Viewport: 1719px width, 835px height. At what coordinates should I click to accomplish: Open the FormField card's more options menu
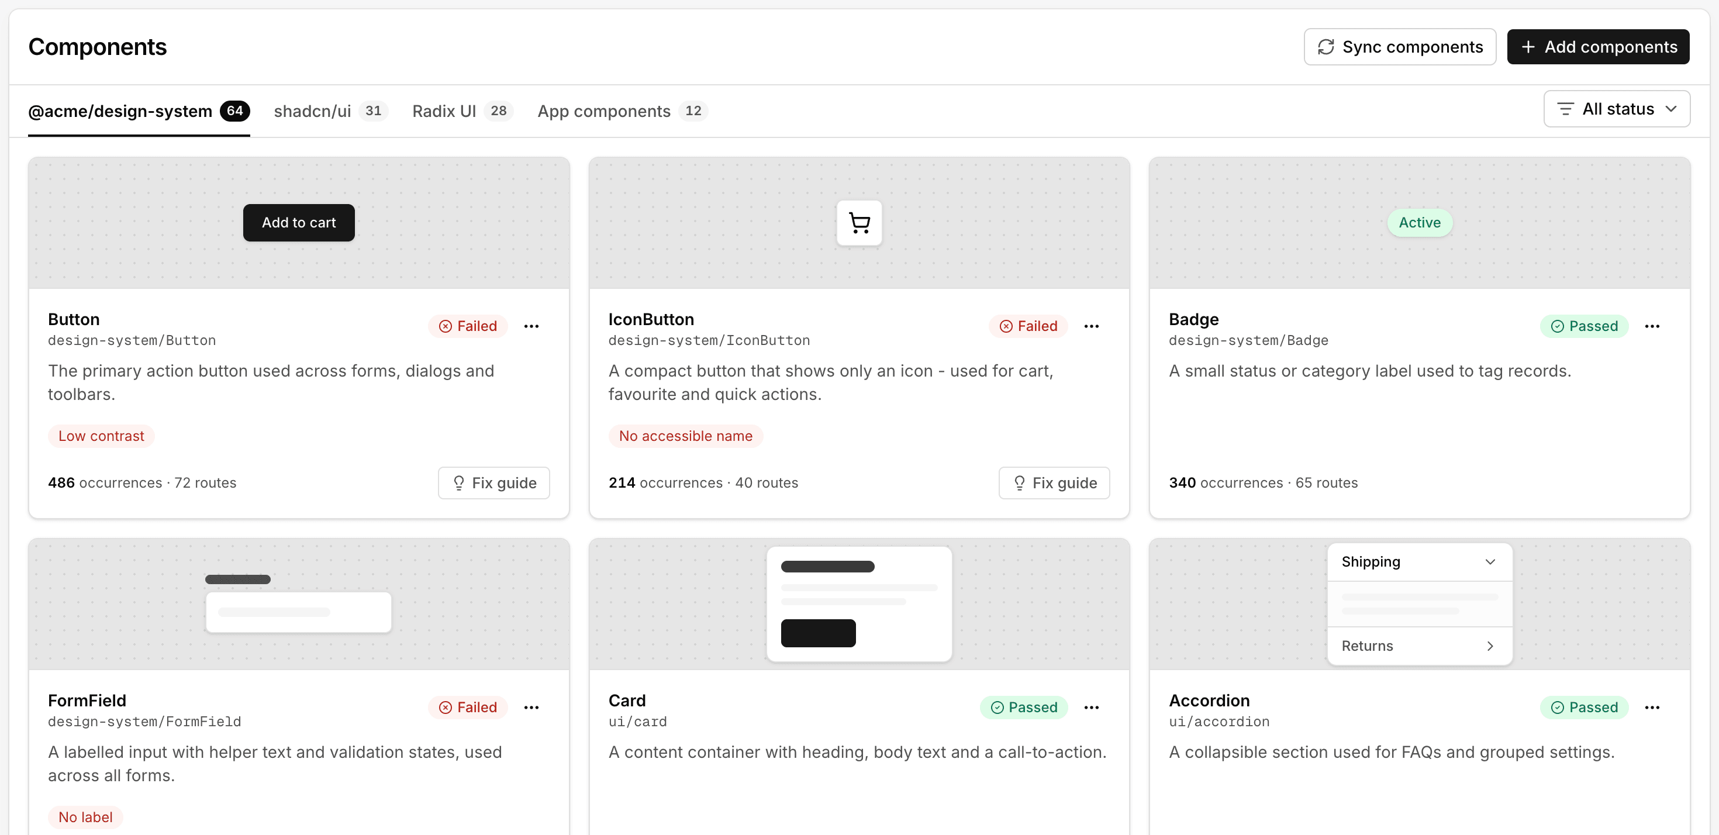[531, 708]
